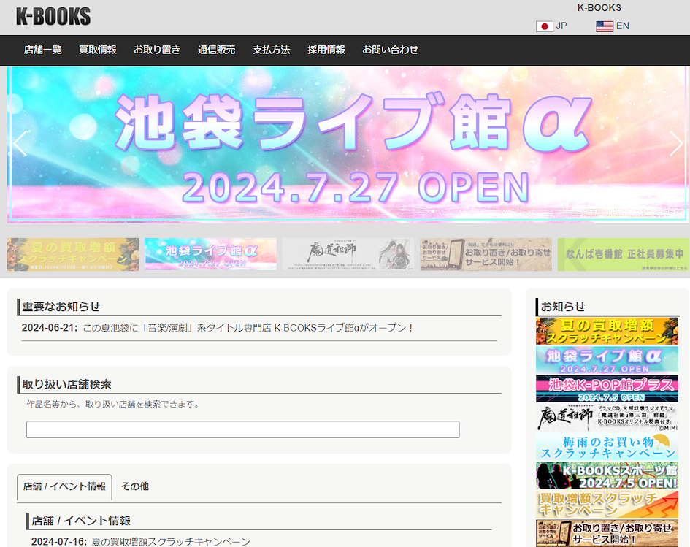This screenshot has height=547, width=690.
Task: Open sidebar K-BOOKSスポーツ館 banner
Action: coord(607,475)
